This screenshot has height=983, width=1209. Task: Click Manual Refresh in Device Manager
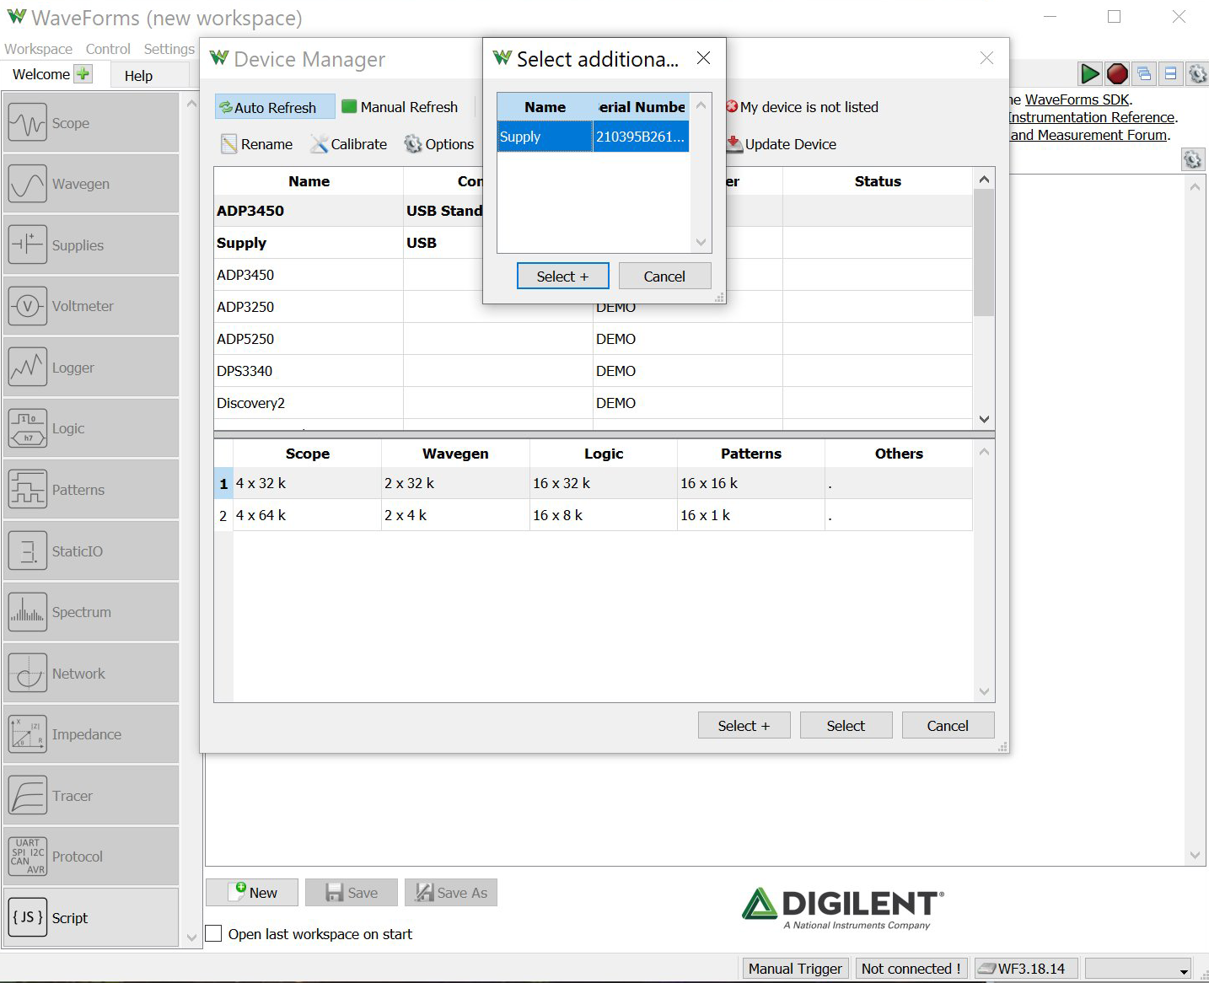(x=400, y=107)
